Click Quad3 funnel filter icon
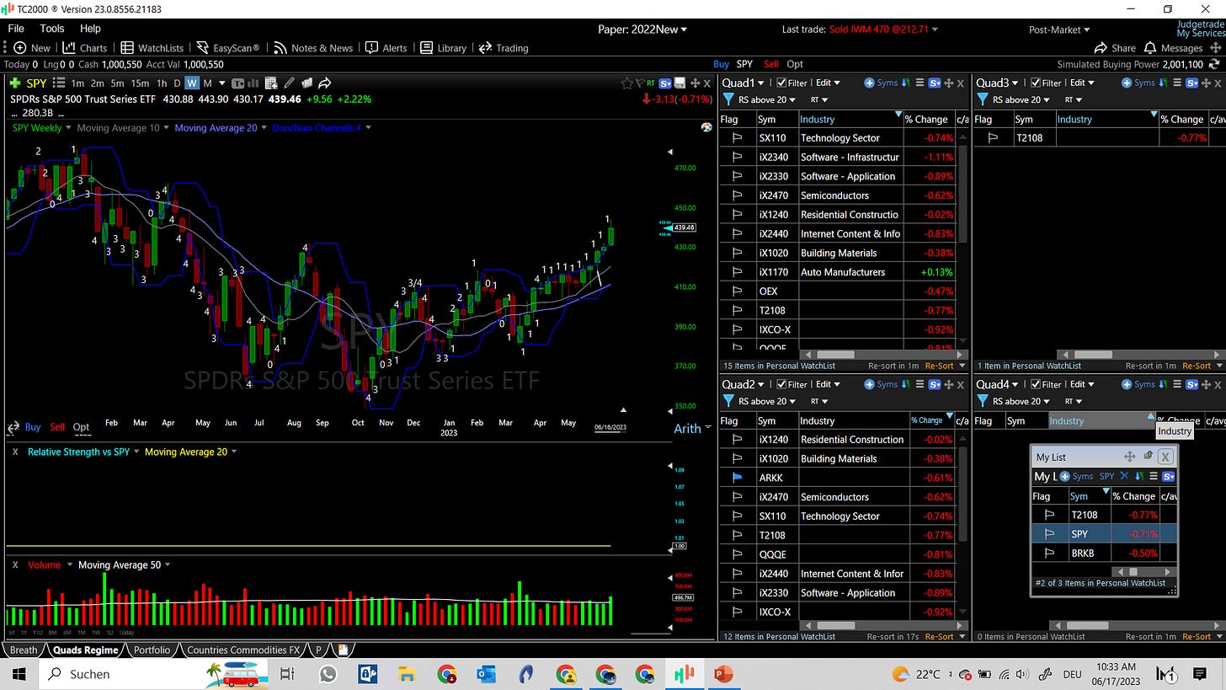The width and height of the screenshot is (1226, 690). point(983,99)
